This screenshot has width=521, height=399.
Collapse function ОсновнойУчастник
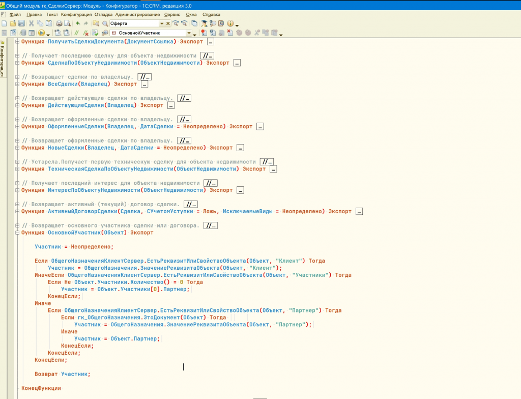(x=17, y=233)
